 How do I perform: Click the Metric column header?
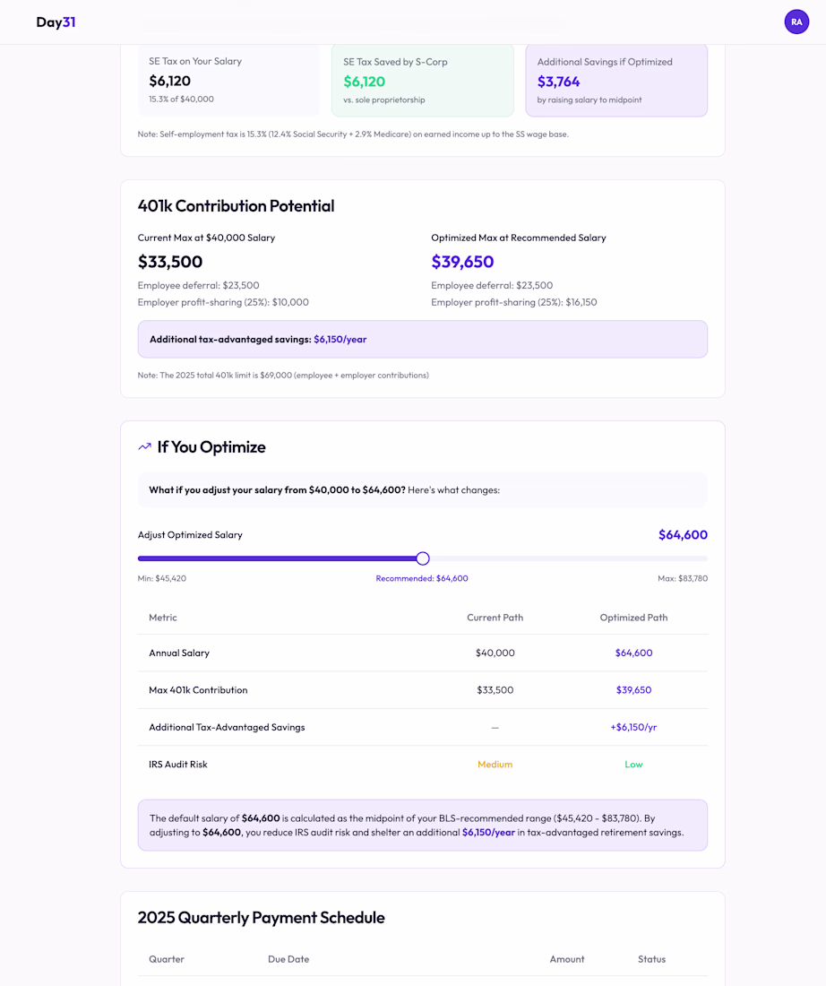coord(163,618)
